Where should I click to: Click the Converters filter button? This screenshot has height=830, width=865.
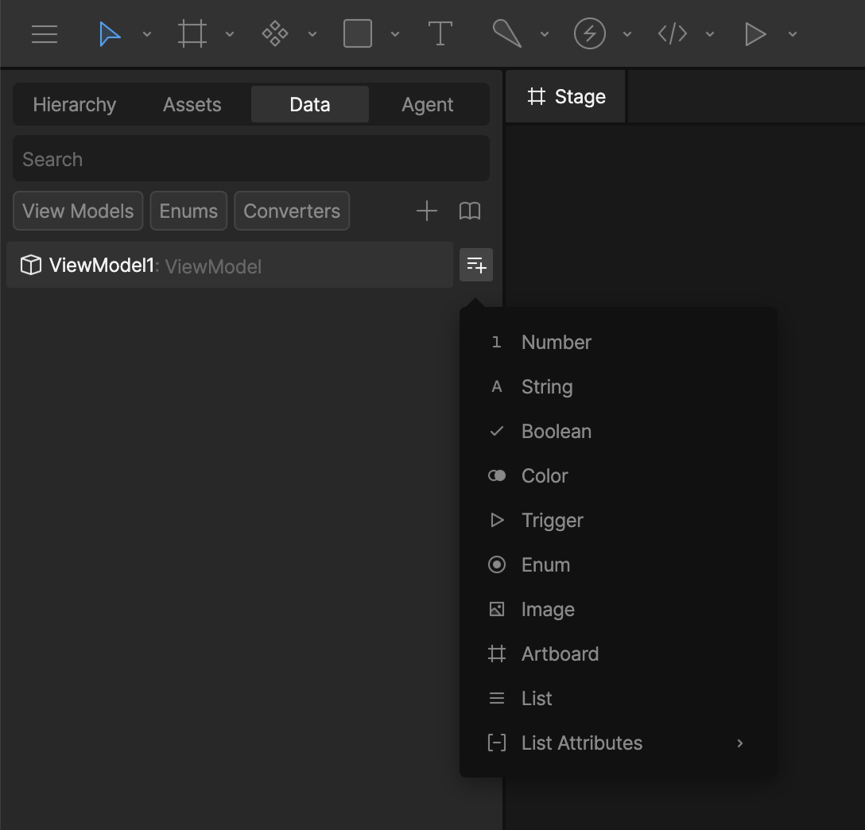292,211
